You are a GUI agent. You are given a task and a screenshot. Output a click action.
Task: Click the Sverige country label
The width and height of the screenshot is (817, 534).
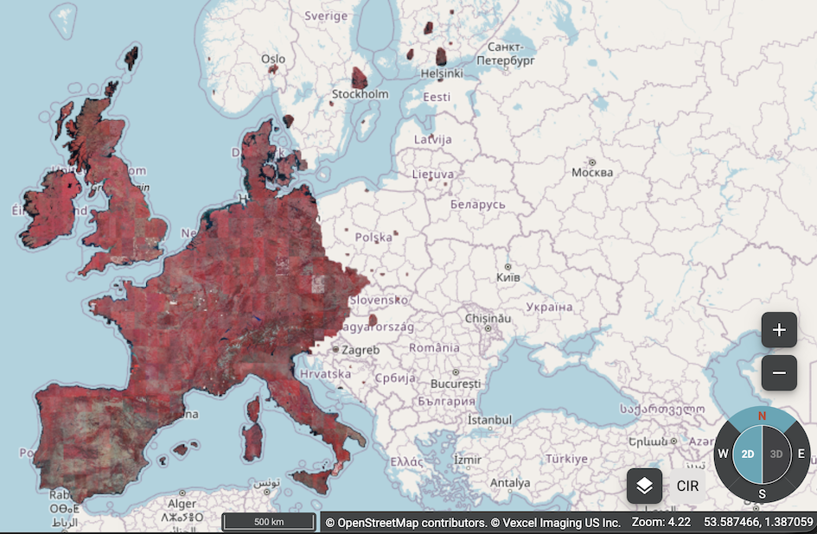pyautogui.click(x=326, y=16)
